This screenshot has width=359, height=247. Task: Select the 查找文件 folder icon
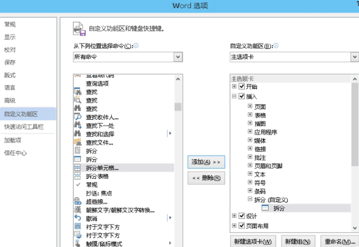(x=78, y=142)
